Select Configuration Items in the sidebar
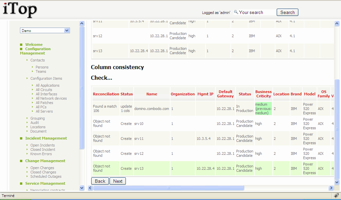341x200 pixels. pyautogui.click(x=46, y=78)
